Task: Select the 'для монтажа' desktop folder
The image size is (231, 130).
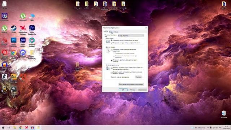Action: tap(96, 5)
